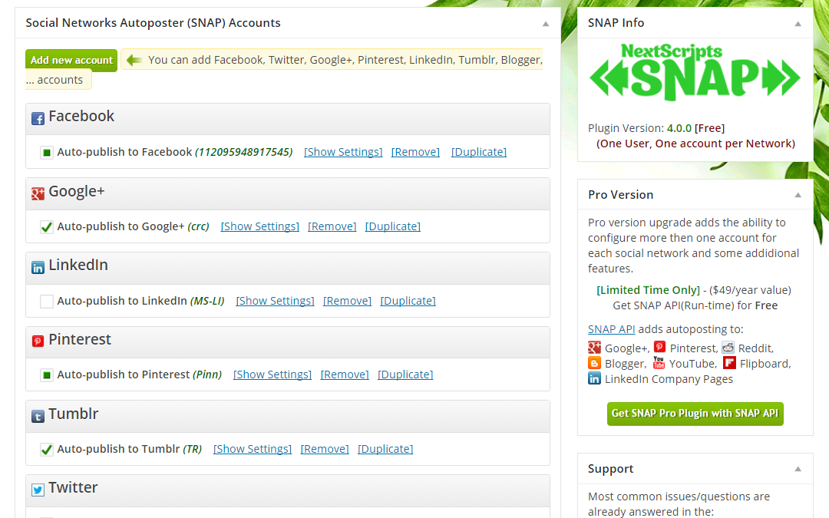The width and height of the screenshot is (829, 518).
Task: Show Settings for Pinterest account
Action: (x=272, y=374)
